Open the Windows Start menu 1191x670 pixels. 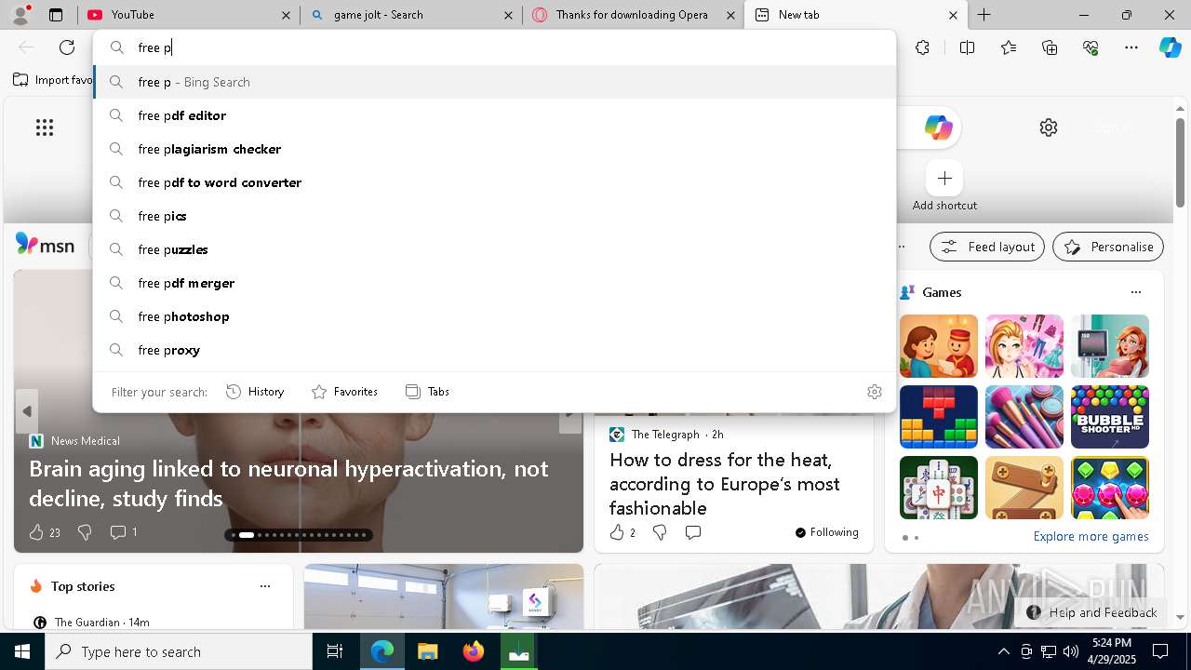22,651
